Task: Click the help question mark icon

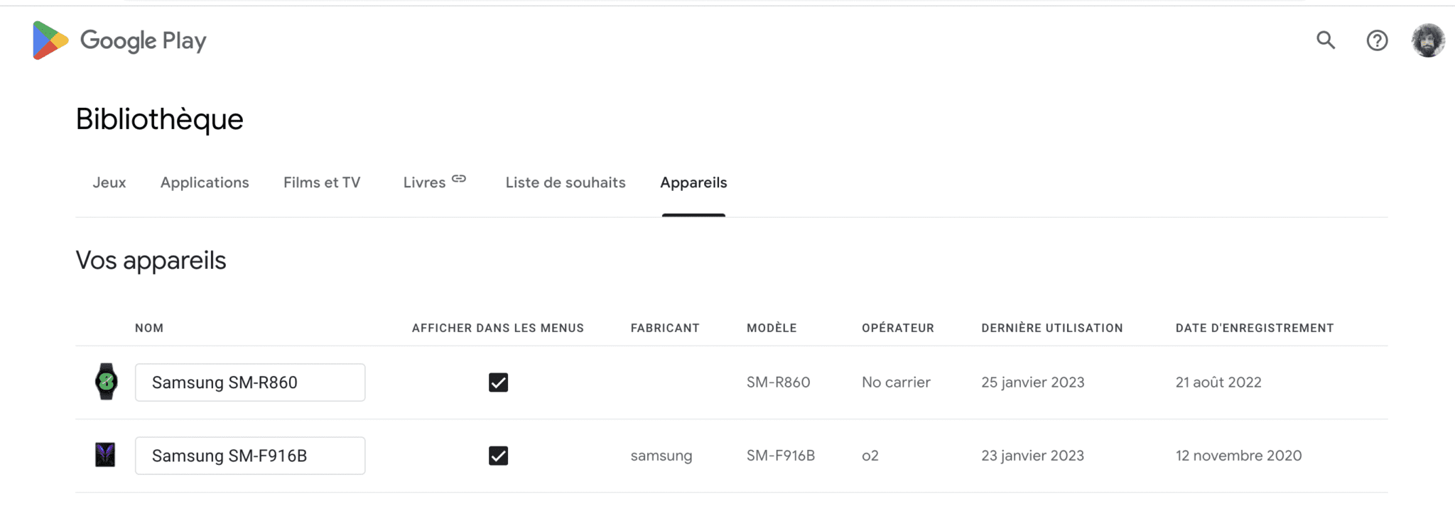Action: click(x=1377, y=40)
